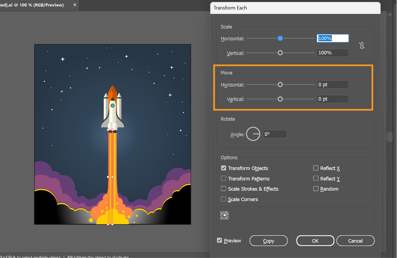The width and height of the screenshot is (400, 258).
Task: Click the rotation Angle value field
Action: 274,134
